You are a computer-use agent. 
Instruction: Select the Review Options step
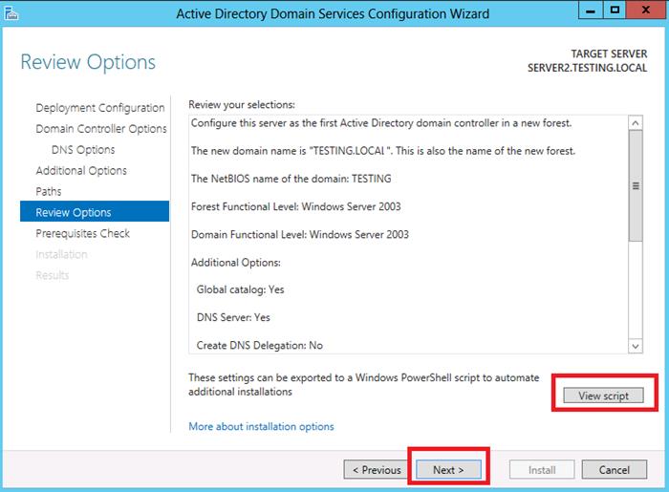[x=95, y=212]
